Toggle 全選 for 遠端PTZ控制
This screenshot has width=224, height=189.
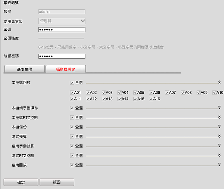click(x=72, y=156)
